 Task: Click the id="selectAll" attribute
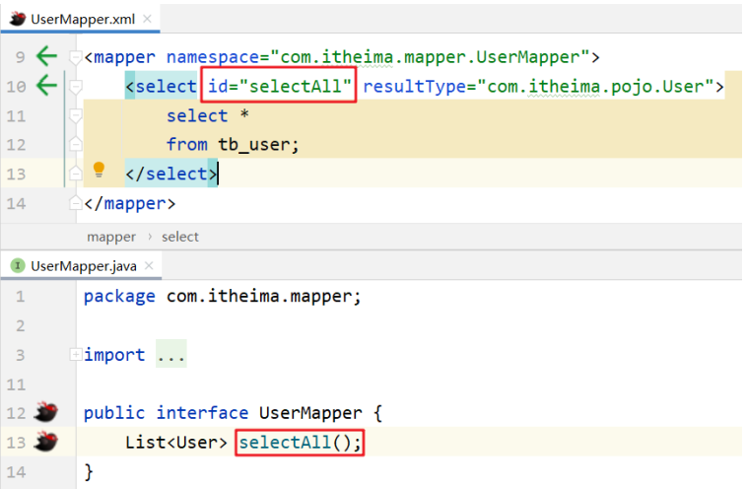click(x=279, y=86)
